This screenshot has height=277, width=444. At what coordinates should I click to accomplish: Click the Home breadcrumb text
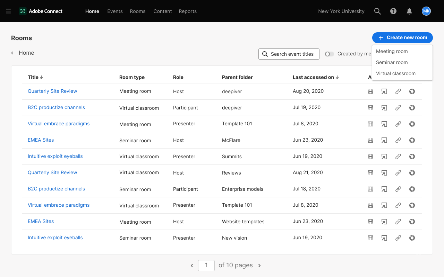tap(26, 53)
